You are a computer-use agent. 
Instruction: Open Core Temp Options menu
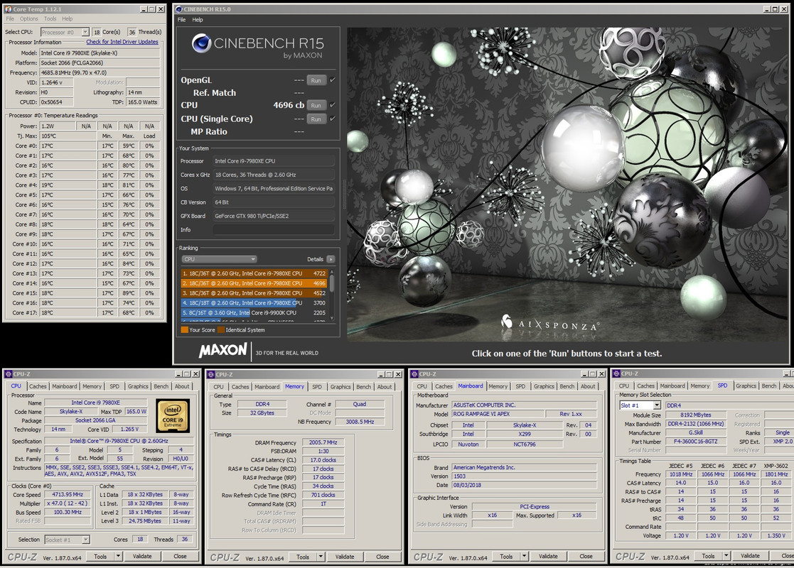pyautogui.click(x=29, y=18)
